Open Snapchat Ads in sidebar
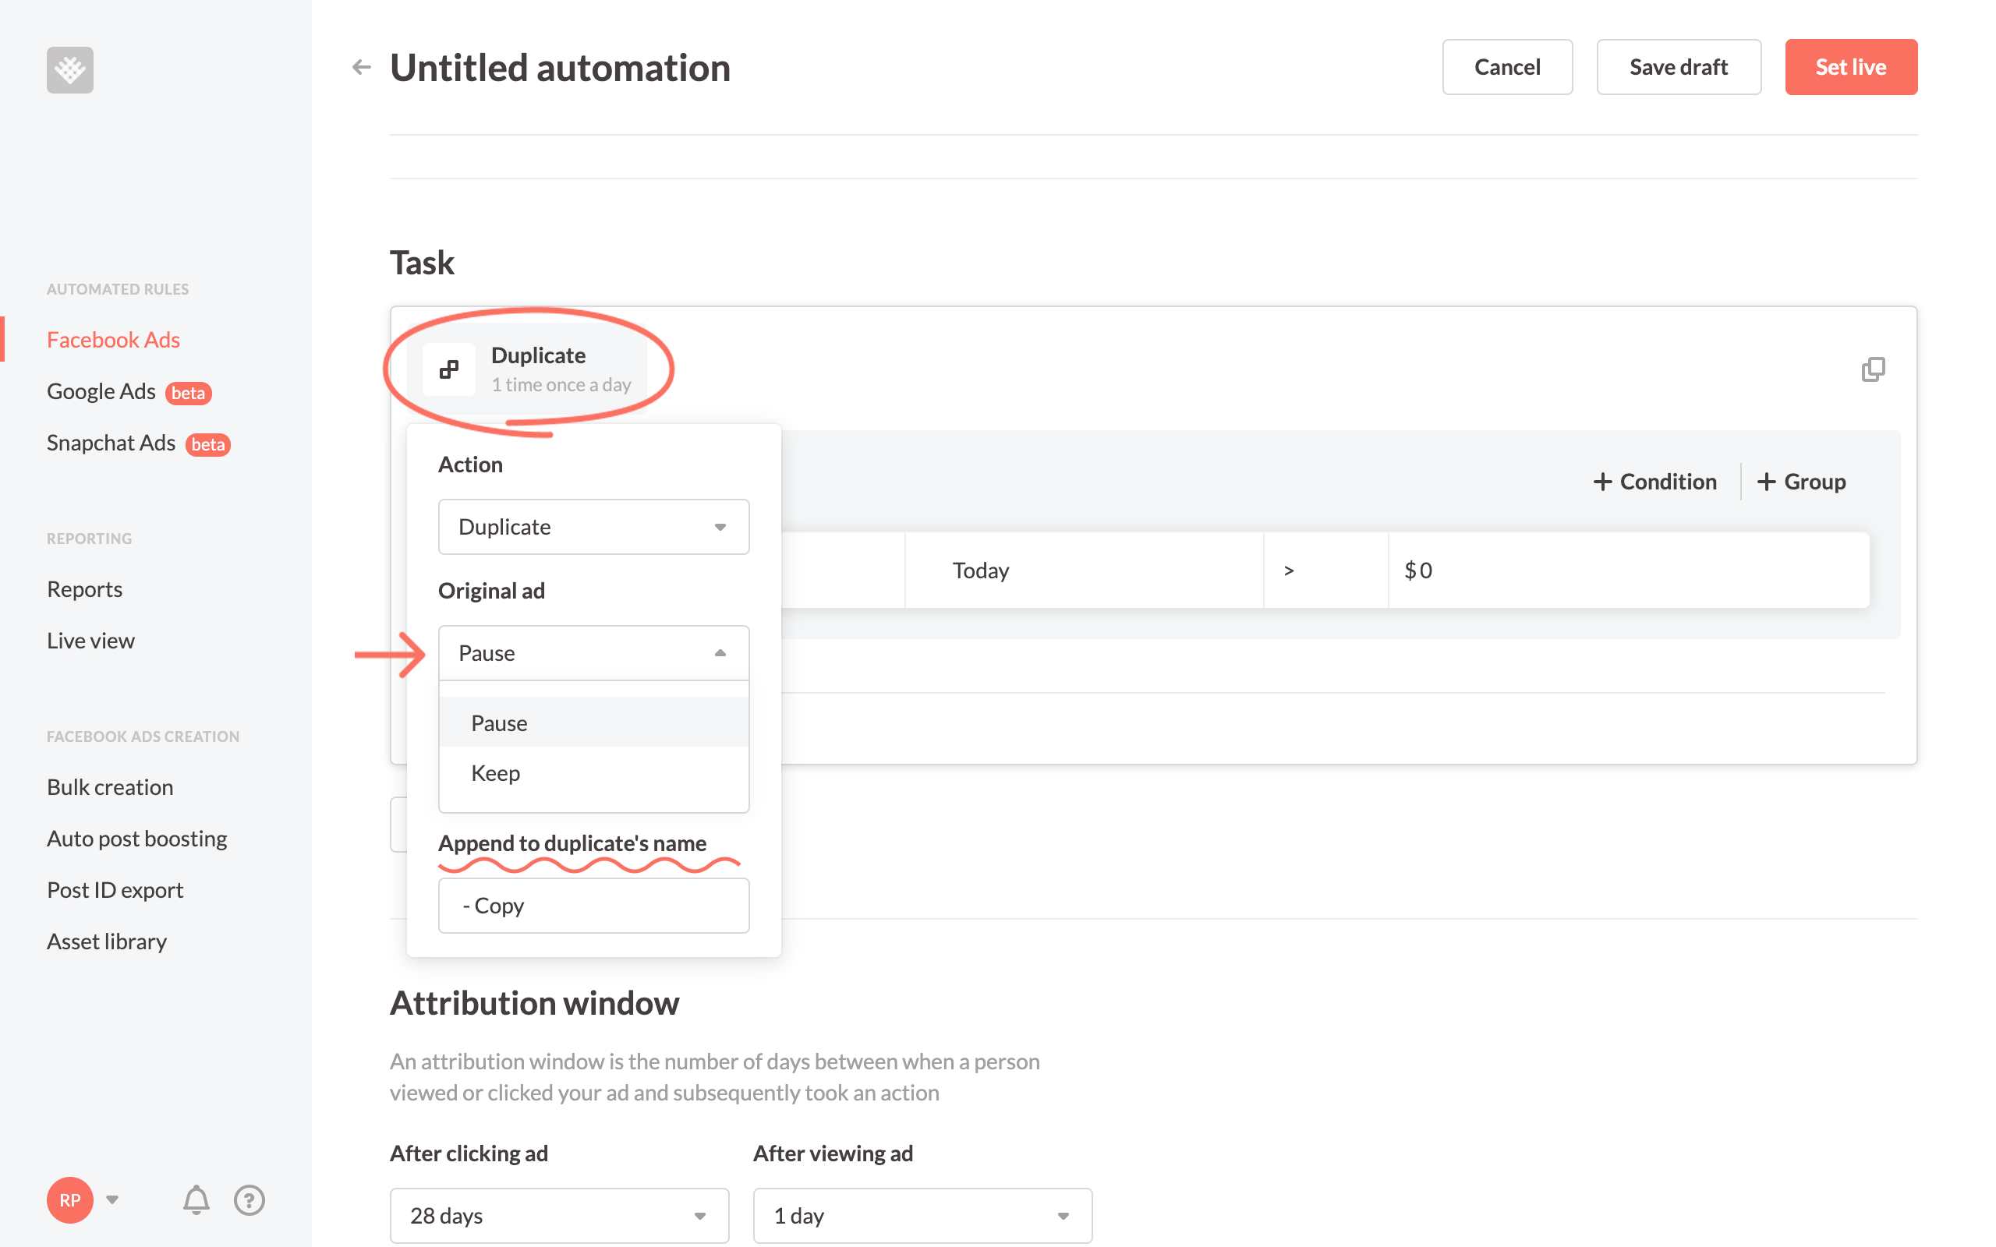Image resolution: width=1996 pixels, height=1247 pixels. click(x=111, y=443)
